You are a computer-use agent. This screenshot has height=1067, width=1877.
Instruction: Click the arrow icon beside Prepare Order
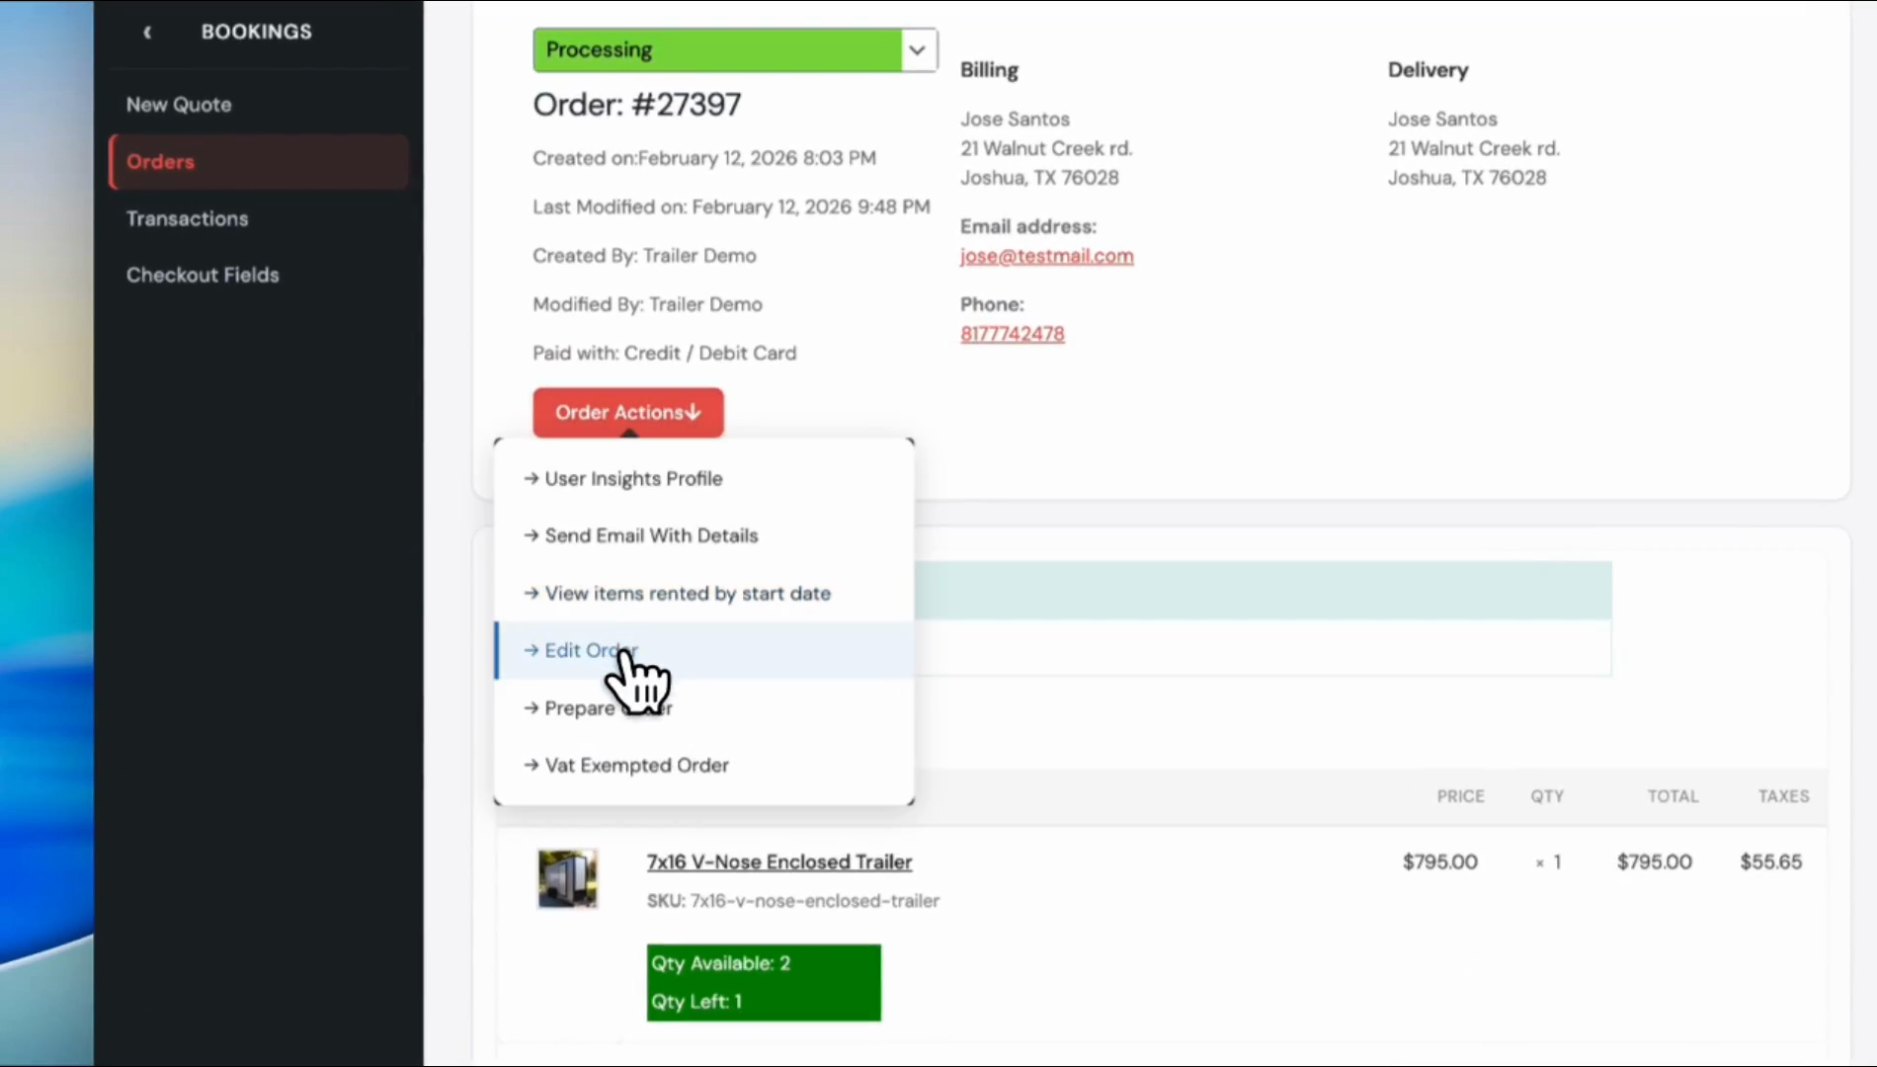pos(531,708)
